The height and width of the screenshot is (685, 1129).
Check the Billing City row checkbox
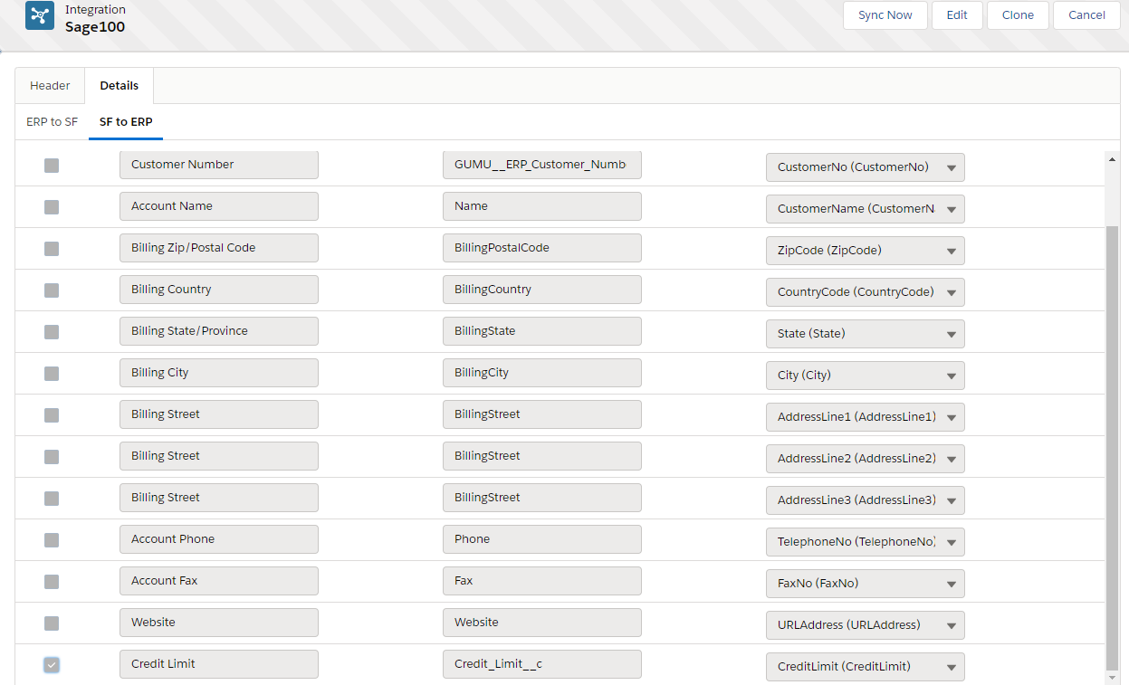(x=52, y=374)
